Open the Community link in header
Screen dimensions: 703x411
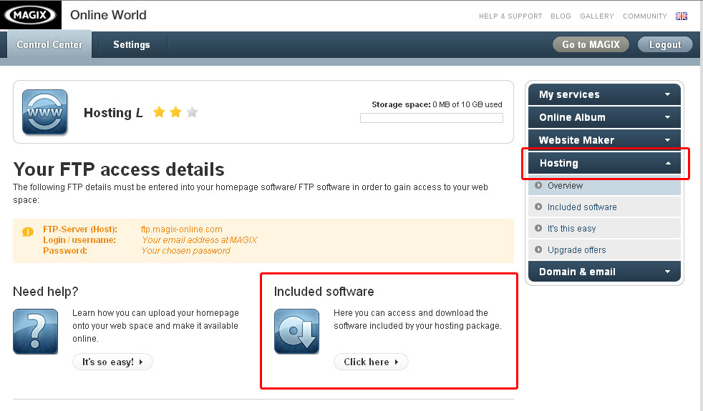[645, 16]
